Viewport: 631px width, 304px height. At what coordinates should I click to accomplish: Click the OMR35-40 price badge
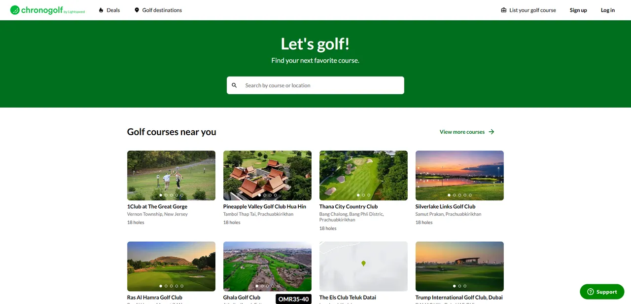pos(293,299)
